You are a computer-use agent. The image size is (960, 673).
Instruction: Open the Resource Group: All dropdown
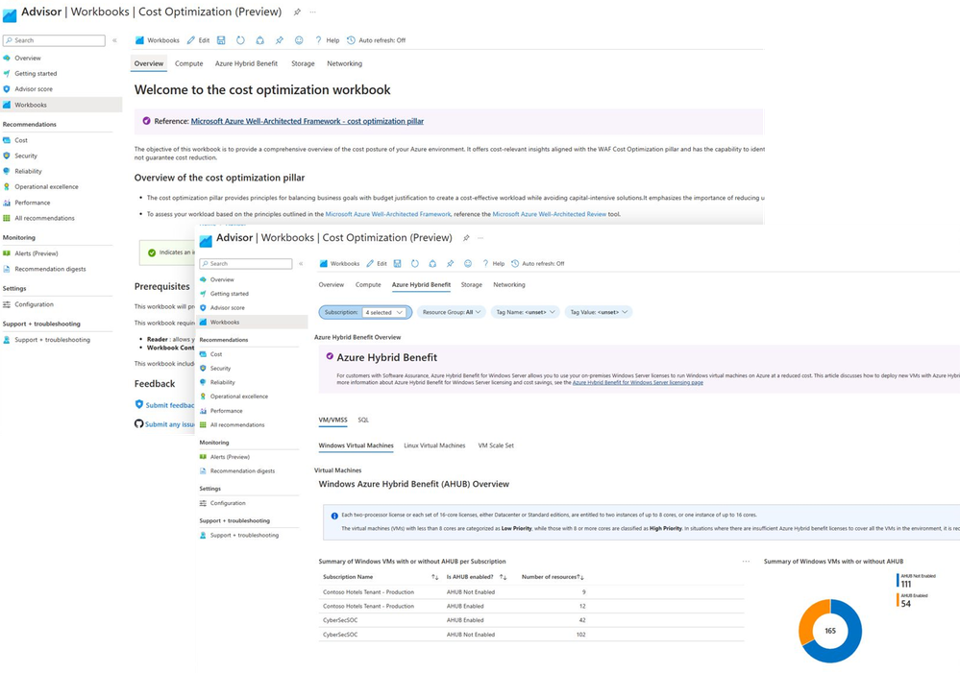452,312
